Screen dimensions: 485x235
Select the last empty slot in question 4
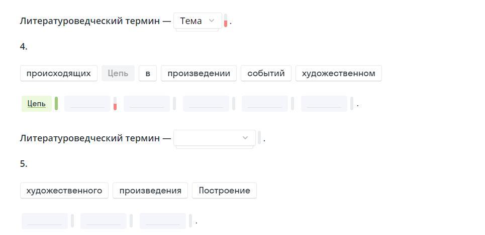coord(324,104)
